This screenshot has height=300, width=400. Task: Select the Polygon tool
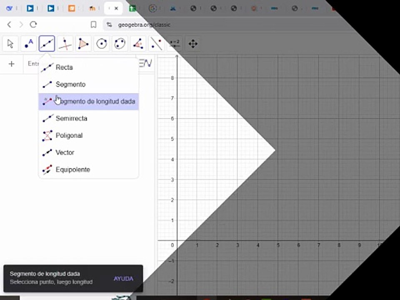83,44
